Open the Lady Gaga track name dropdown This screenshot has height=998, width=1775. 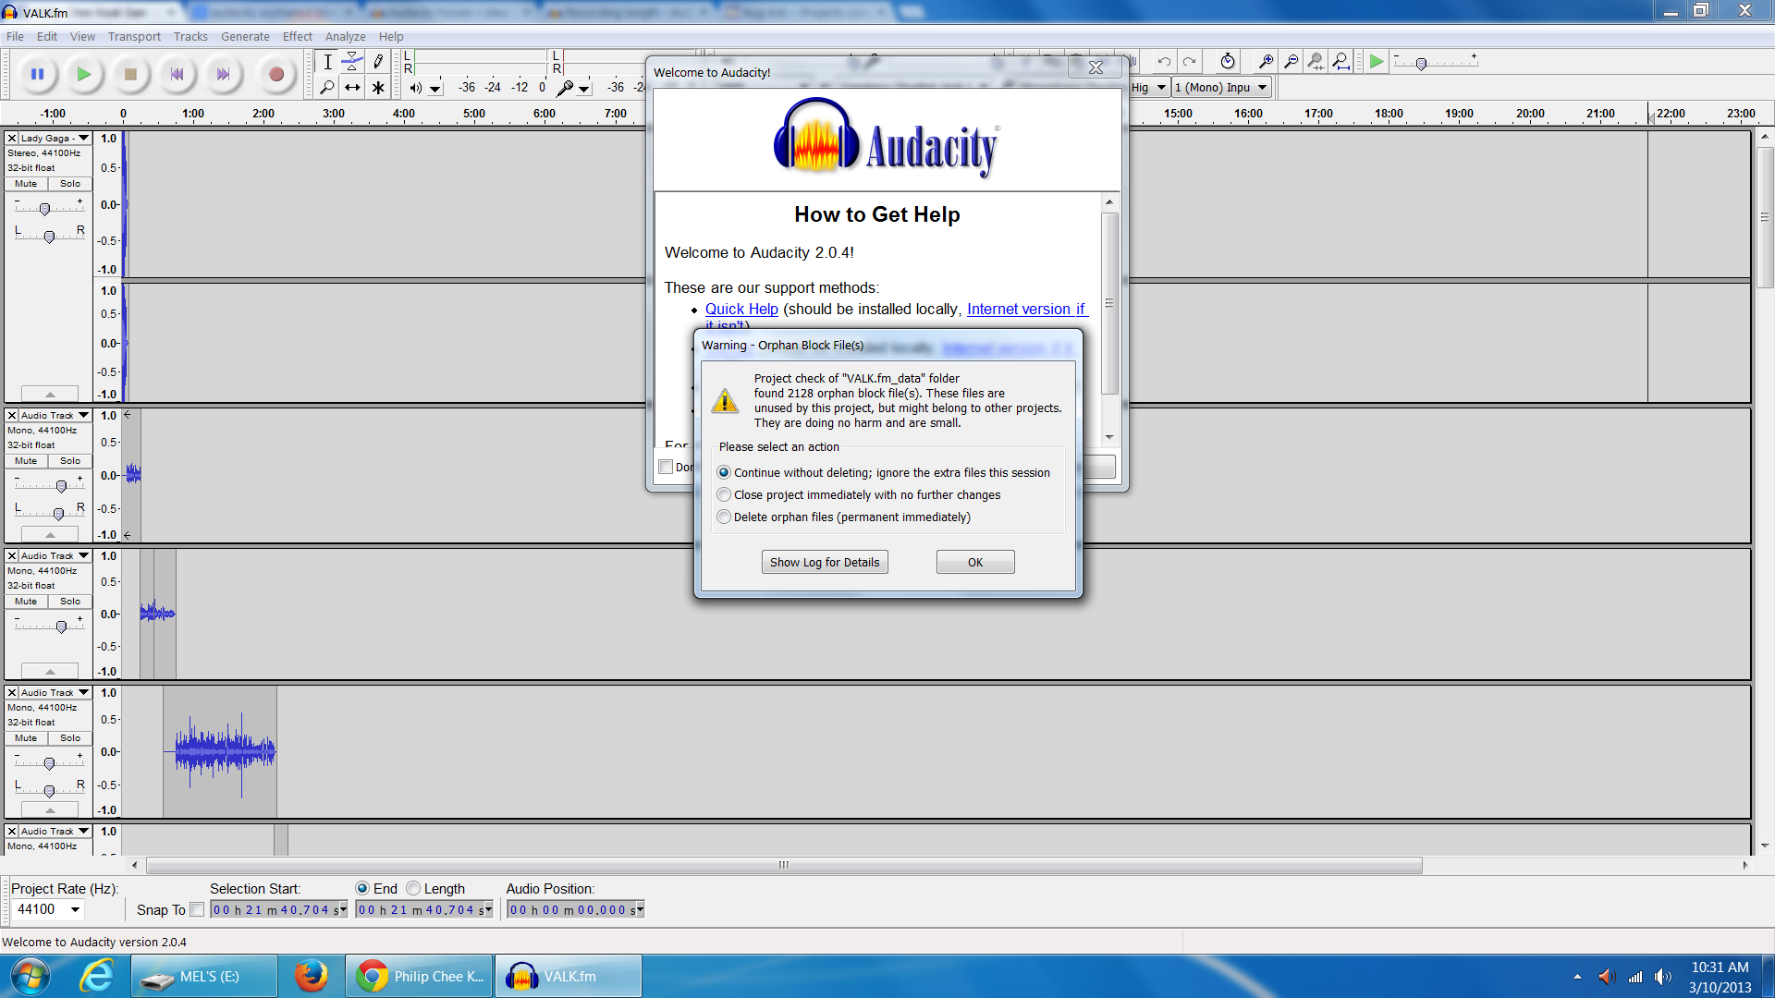point(82,137)
